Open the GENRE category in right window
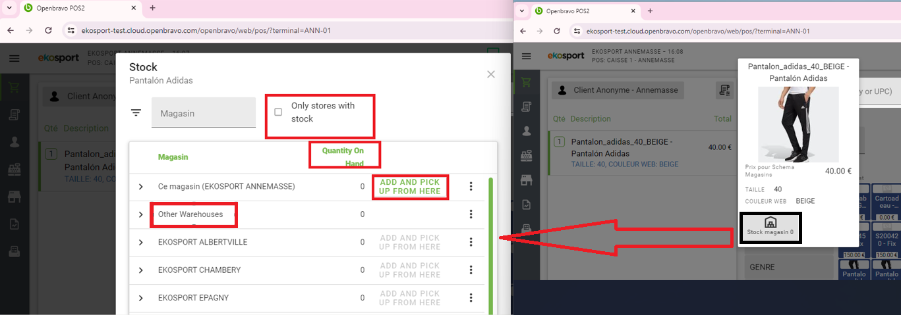This screenshot has width=901, height=315. pyautogui.click(x=790, y=267)
